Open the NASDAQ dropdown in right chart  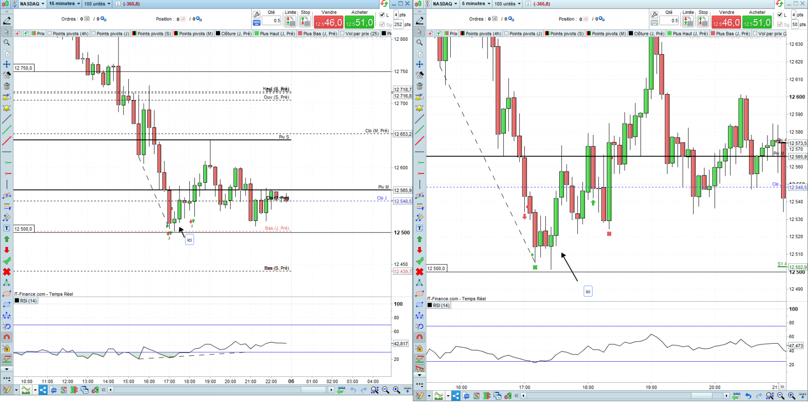(445, 4)
